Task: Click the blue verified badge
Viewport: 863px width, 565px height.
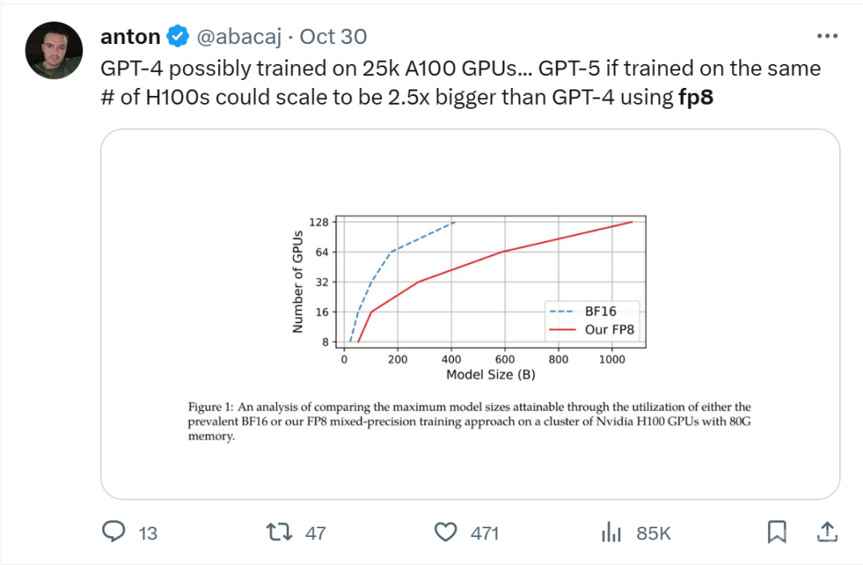Action: (177, 37)
